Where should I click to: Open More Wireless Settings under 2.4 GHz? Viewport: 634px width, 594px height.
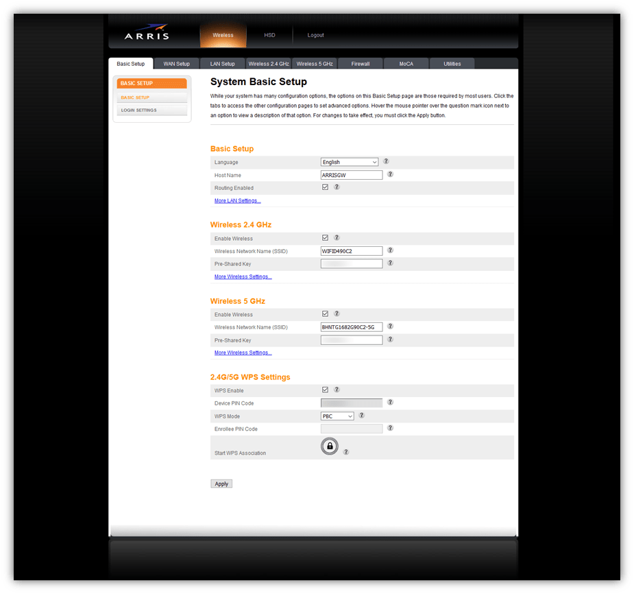tap(243, 277)
